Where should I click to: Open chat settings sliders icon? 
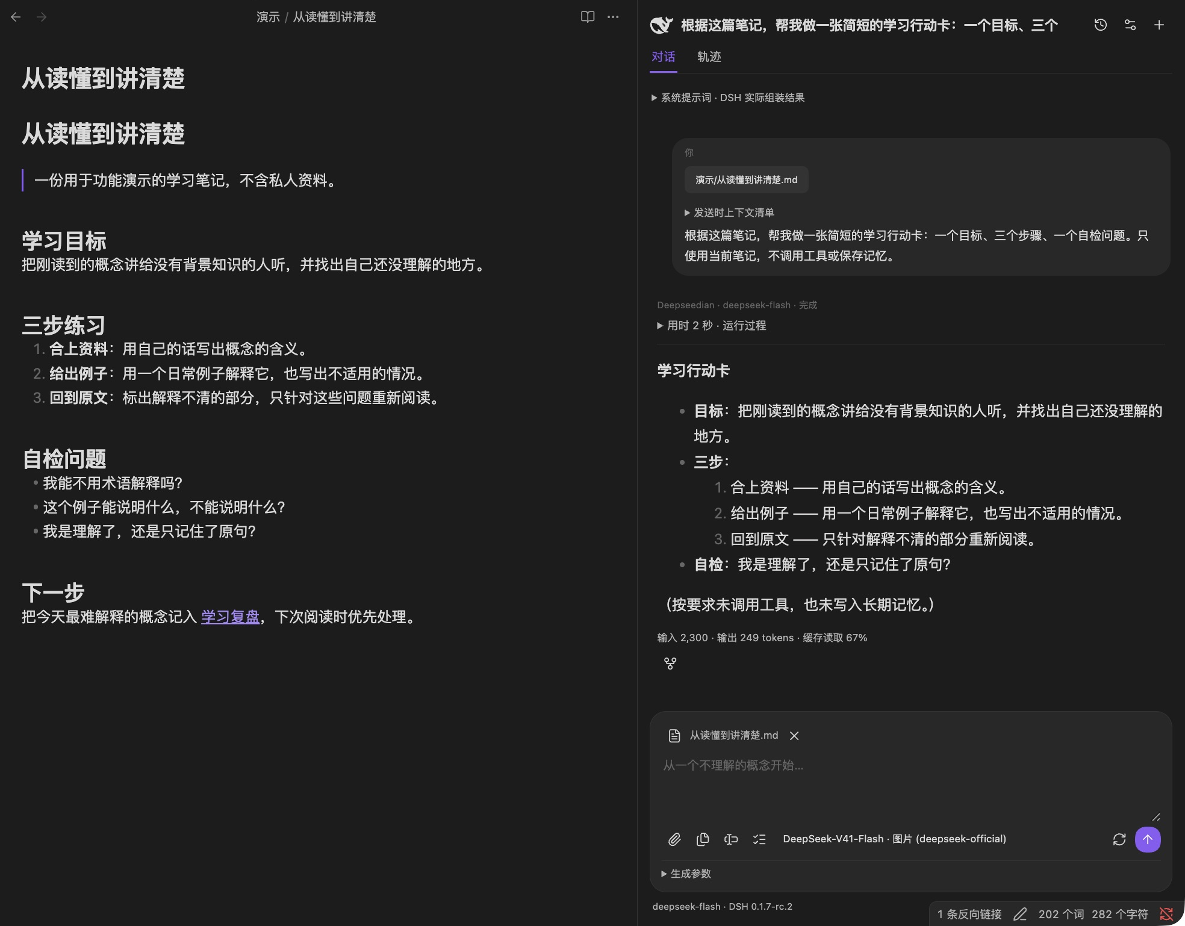[x=1130, y=25]
